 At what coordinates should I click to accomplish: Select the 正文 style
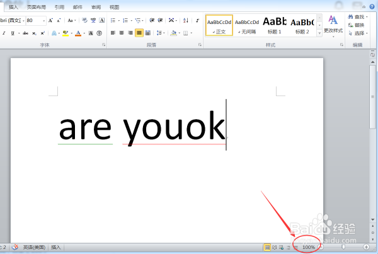pos(219,25)
